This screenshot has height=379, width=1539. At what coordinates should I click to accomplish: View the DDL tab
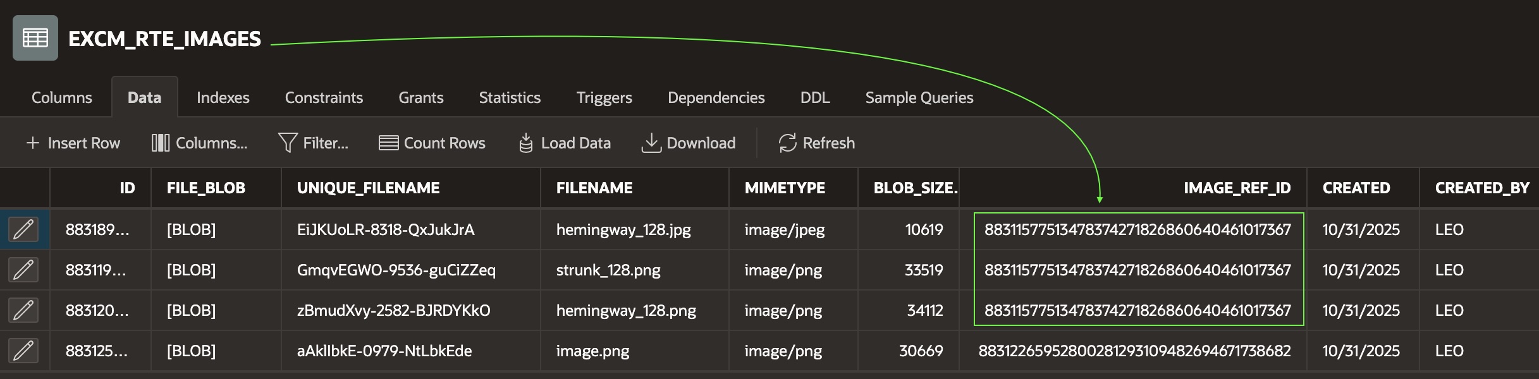click(x=815, y=97)
